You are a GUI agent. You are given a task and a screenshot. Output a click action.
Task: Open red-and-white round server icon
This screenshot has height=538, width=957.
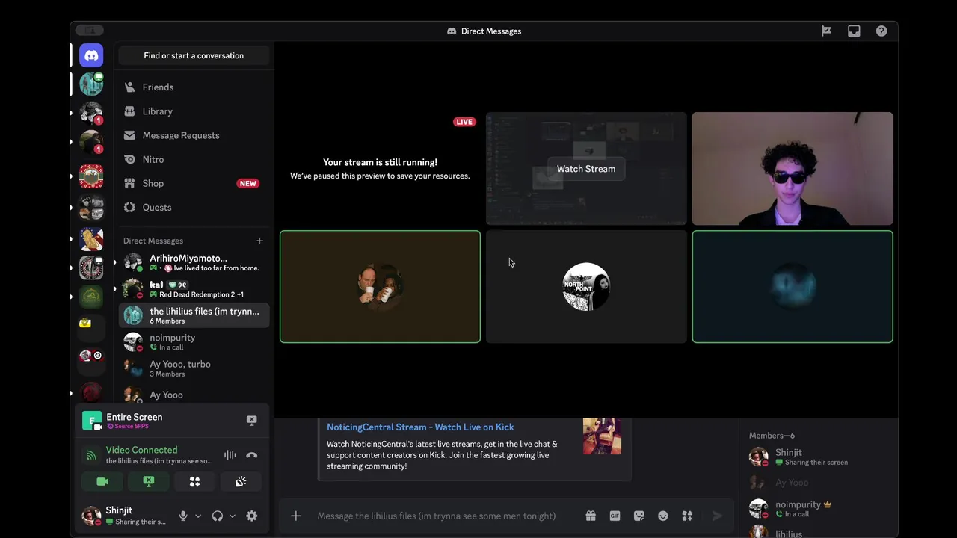point(91,176)
